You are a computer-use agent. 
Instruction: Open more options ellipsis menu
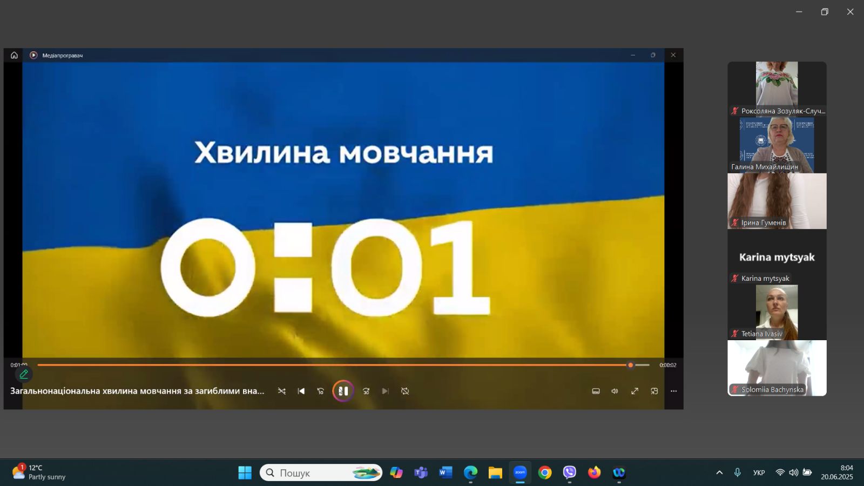pyautogui.click(x=673, y=391)
